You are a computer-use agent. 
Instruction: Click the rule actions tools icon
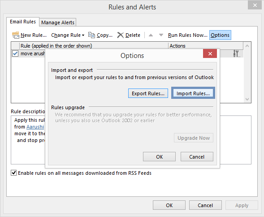pyautogui.click(x=236, y=53)
